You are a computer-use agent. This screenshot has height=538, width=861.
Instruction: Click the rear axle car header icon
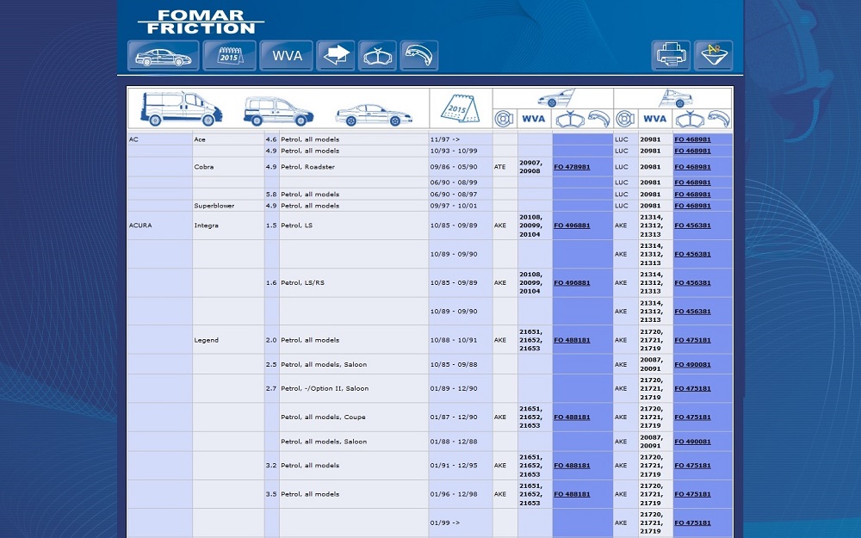coord(675,98)
